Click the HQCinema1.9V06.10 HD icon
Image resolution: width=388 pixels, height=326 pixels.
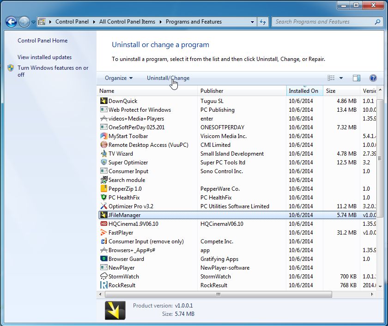(x=103, y=223)
